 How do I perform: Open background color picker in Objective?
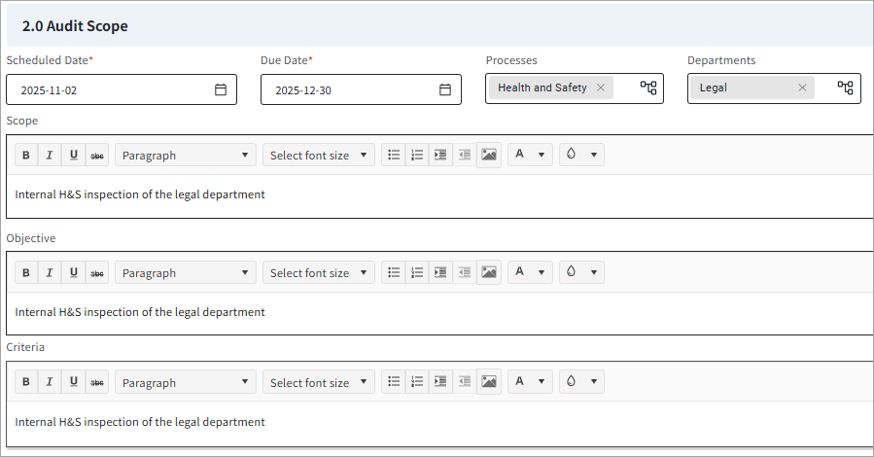pyautogui.click(x=582, y=272)
